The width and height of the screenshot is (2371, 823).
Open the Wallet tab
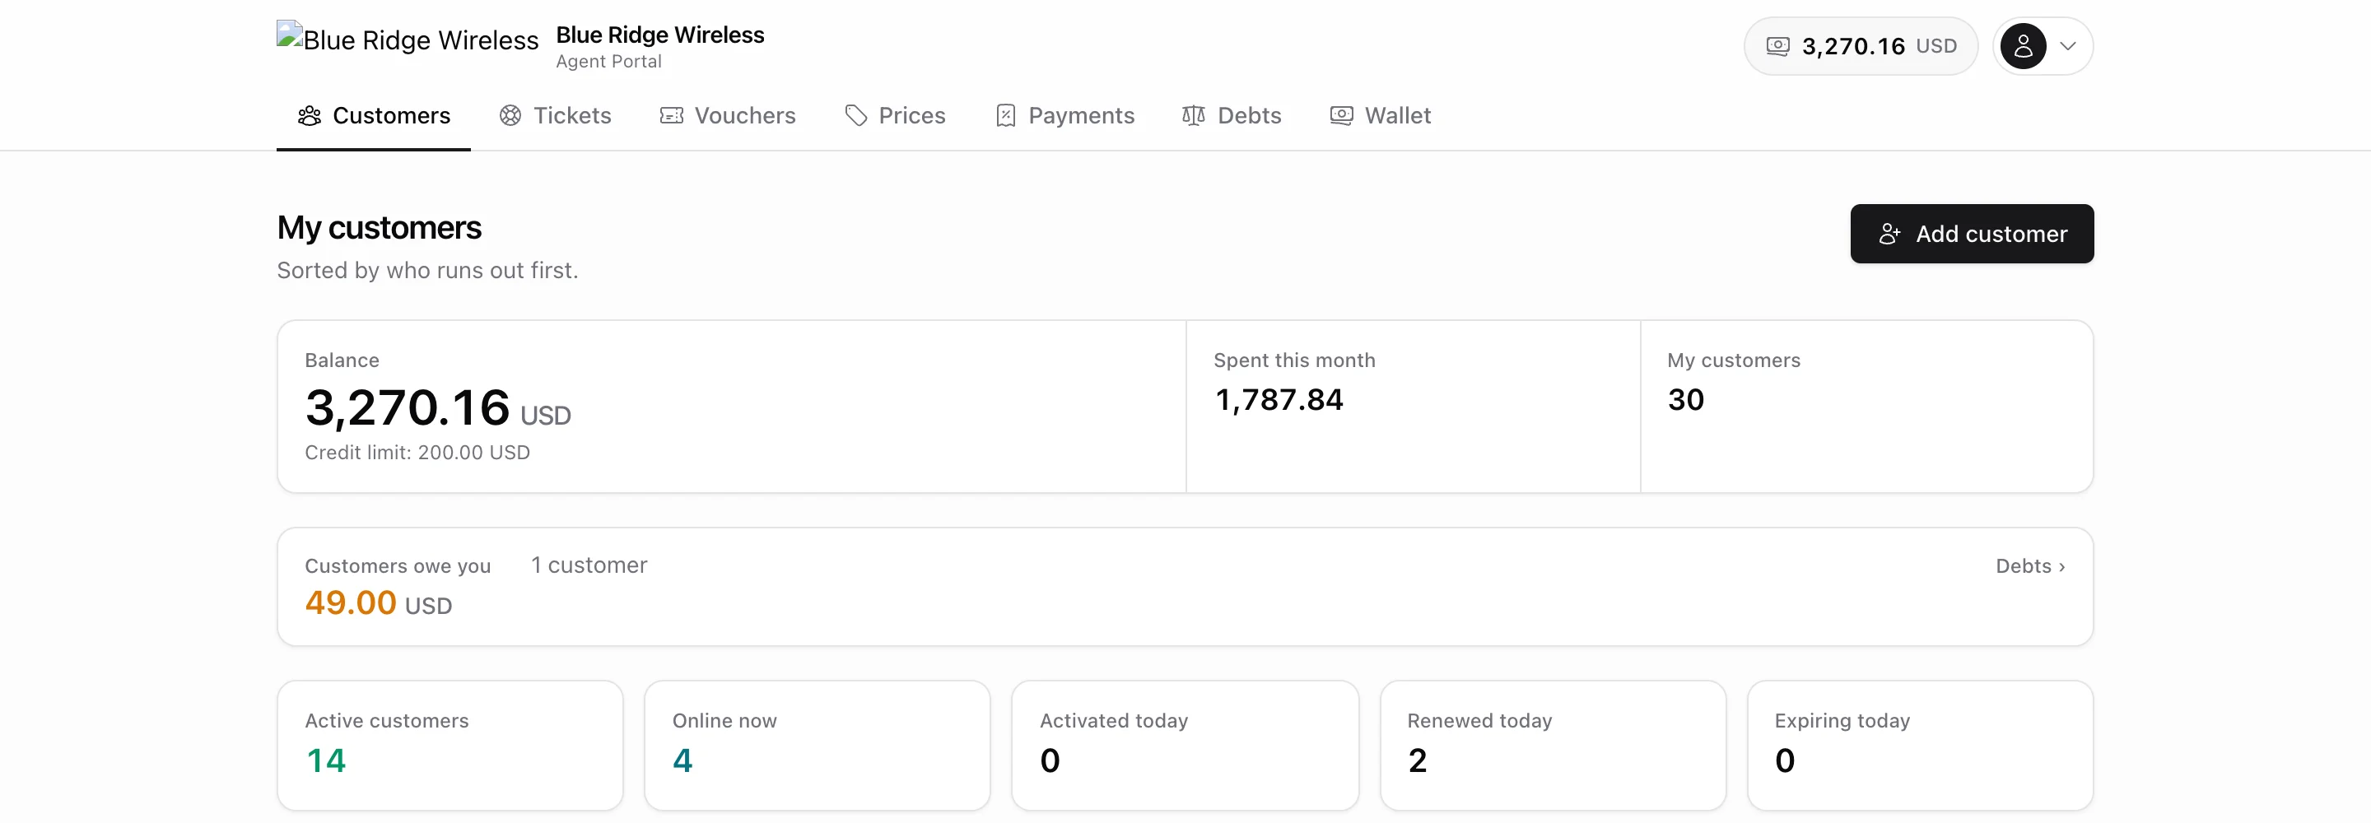pos(1381,116)
